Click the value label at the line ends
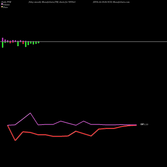 [x=144, y=125]
